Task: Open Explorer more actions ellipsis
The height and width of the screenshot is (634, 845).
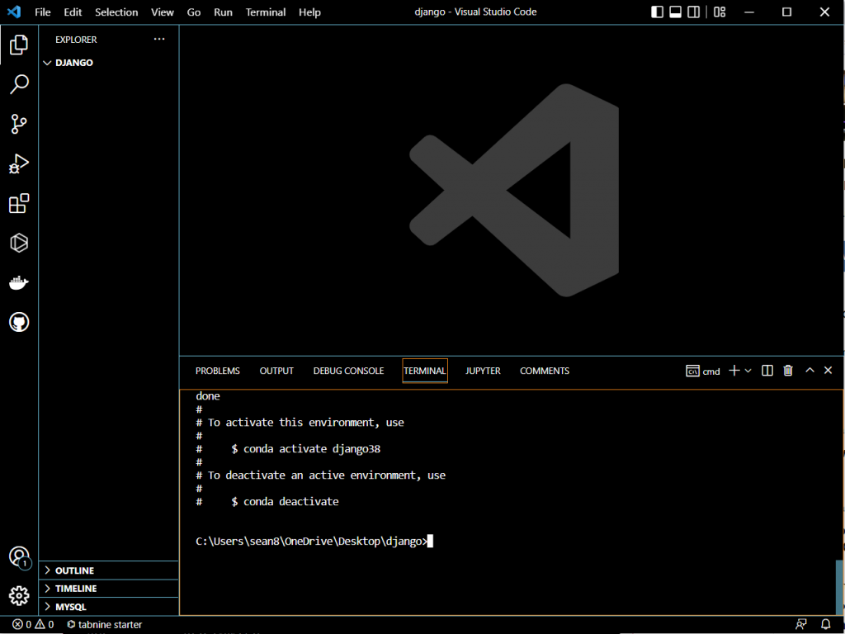Action: point(159,39)
